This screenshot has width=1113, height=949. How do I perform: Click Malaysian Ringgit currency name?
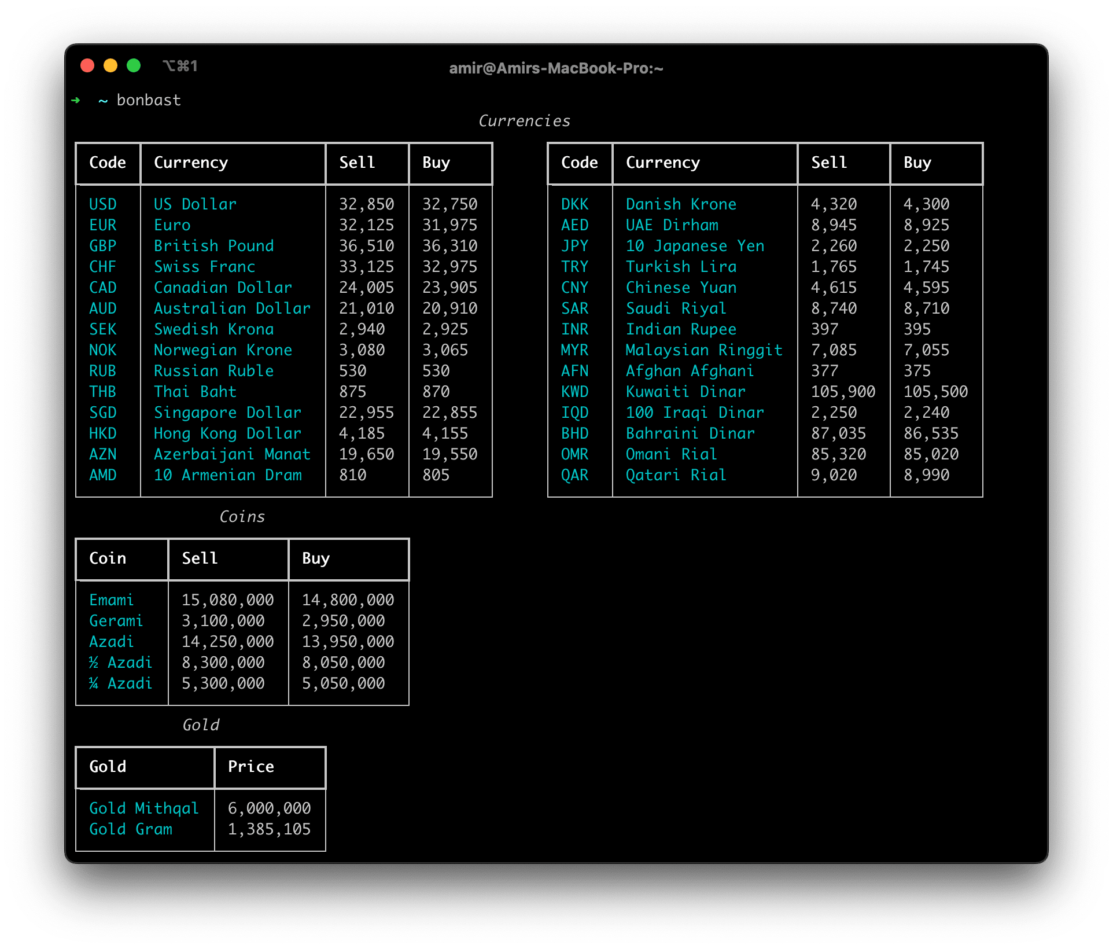pyautogui.click(x=704, y=350)
